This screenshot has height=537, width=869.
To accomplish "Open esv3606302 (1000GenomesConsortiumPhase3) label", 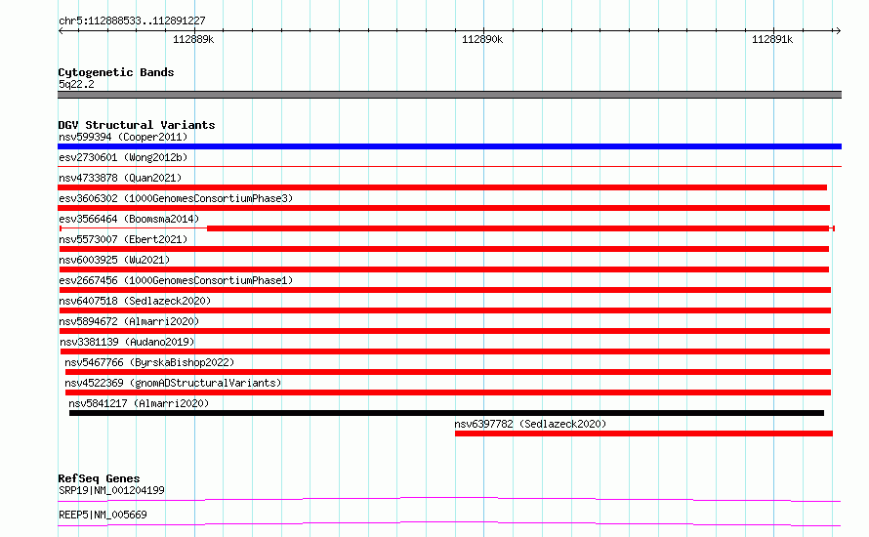I will 176,198.
